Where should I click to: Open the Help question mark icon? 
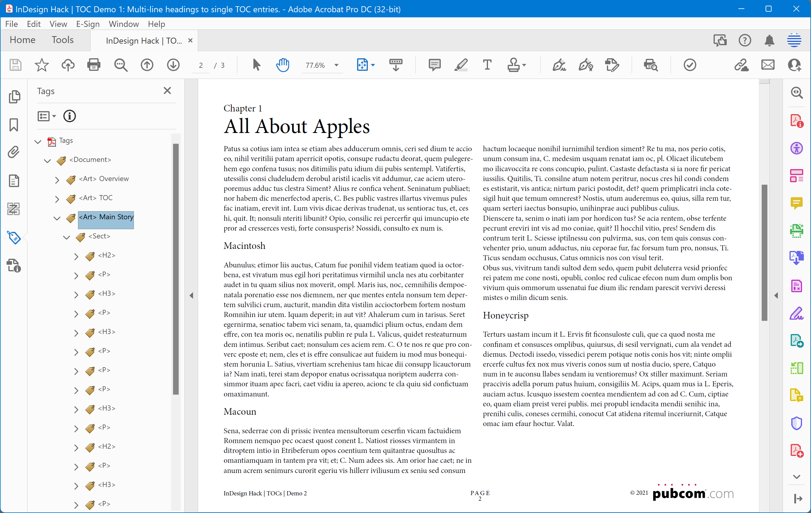[745, 41]
